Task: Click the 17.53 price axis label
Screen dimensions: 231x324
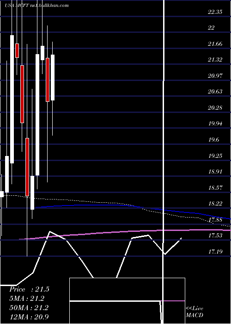Action: [x=215, y=236]
